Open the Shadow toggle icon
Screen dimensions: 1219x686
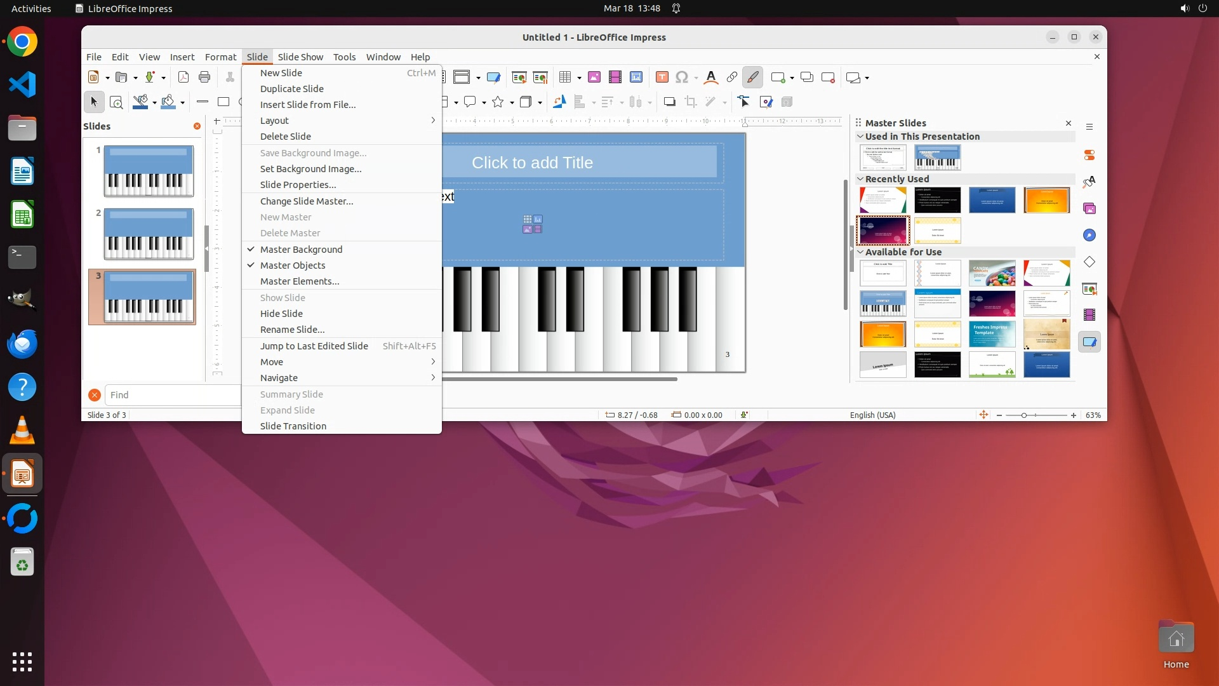(x=669, y=102)
